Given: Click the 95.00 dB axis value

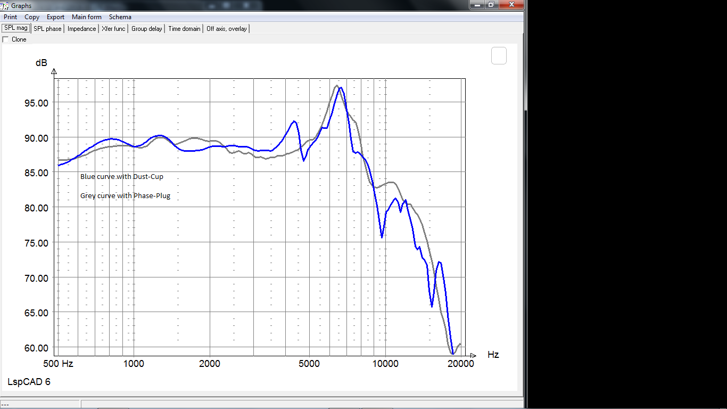Looking at the screenshot, I should (x=36, y=103).
